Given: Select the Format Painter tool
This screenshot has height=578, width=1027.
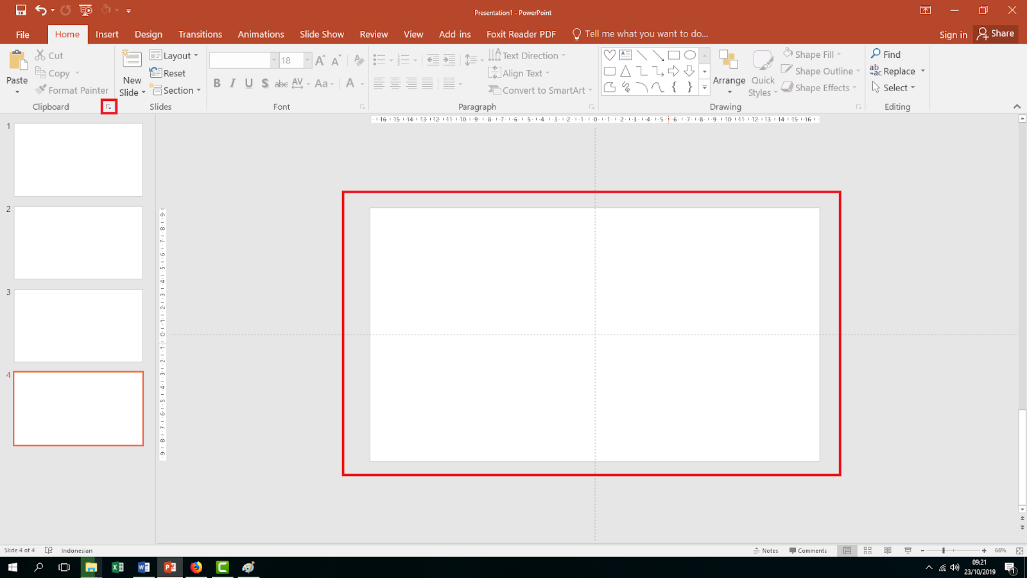Looking at the screenshot, I should [72, 90].
